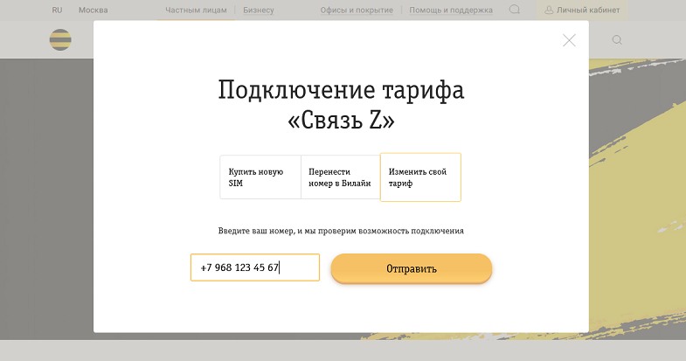
Task: Select the Купить новую SIM option
Action: (260, 177)
